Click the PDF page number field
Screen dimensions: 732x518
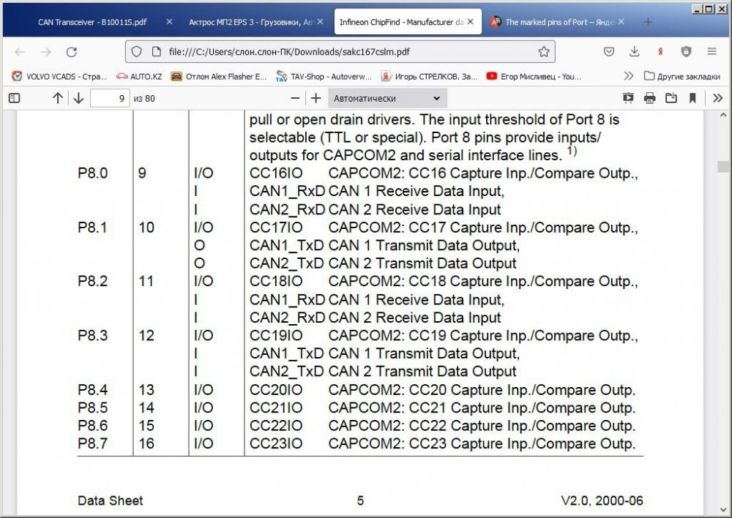click(x=110, y=98)
